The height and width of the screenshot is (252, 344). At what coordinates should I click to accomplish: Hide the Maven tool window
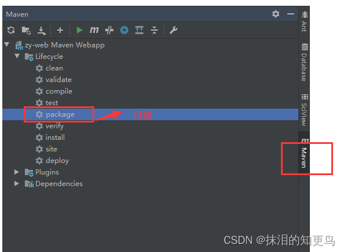click(x=291, y=14)
